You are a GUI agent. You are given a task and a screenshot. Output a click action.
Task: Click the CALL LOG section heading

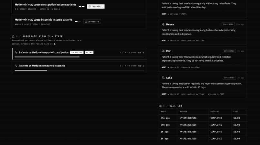(x=176, y=106)
